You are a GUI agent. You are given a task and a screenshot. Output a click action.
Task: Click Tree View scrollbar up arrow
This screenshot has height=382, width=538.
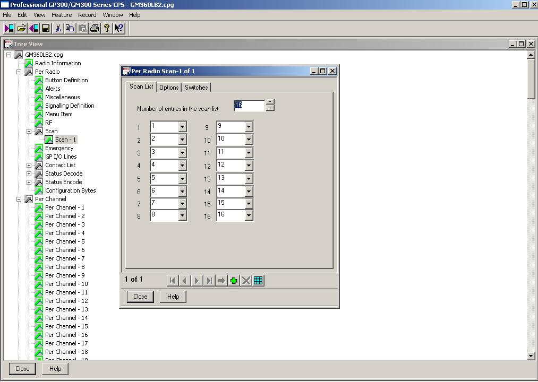coord(531,55)
